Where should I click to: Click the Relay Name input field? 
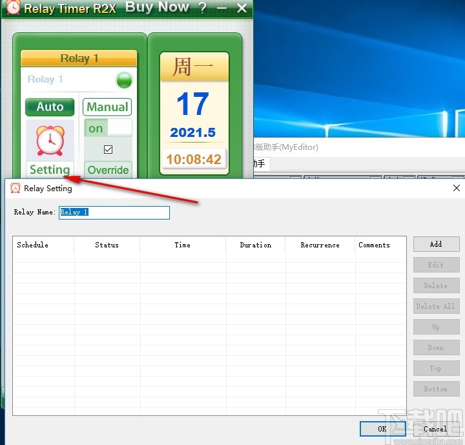coord(114,212)
